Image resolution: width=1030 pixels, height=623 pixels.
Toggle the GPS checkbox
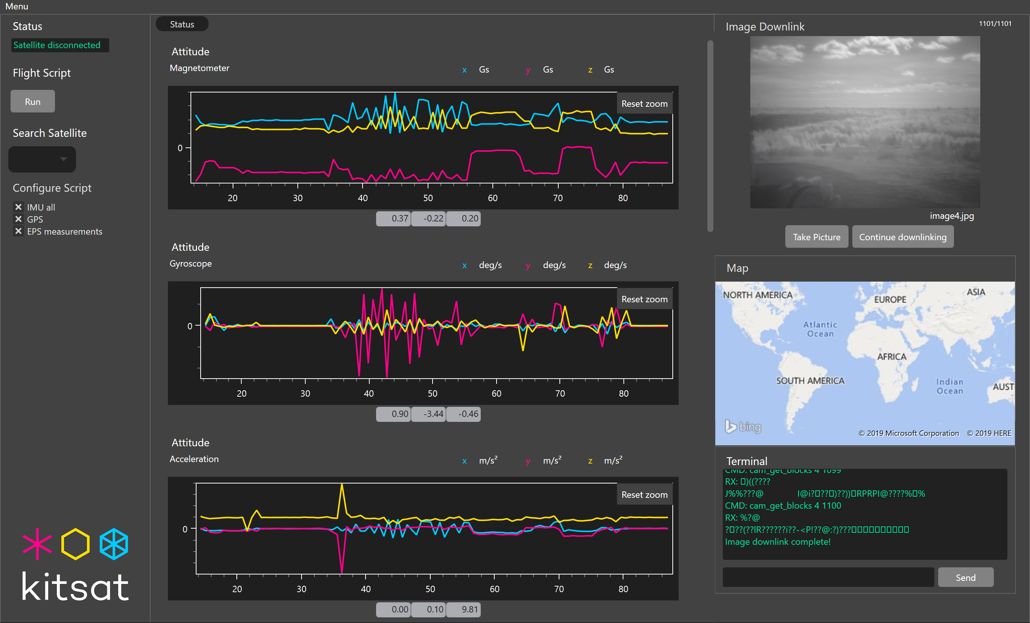[x=18, y=219]
